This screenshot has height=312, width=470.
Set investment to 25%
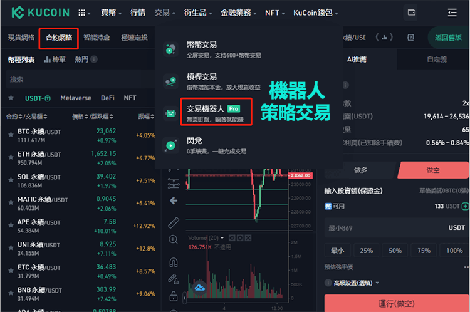tap(367, 251)
